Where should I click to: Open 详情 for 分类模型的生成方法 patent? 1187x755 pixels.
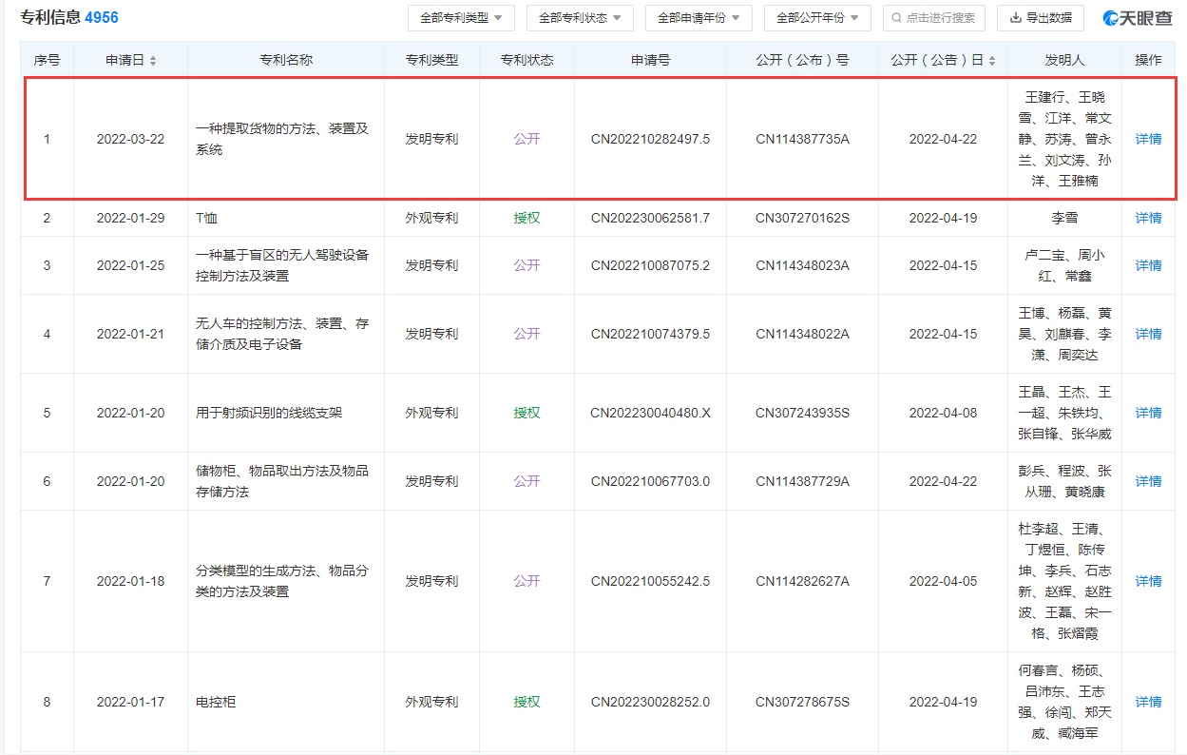[1148, 581]
